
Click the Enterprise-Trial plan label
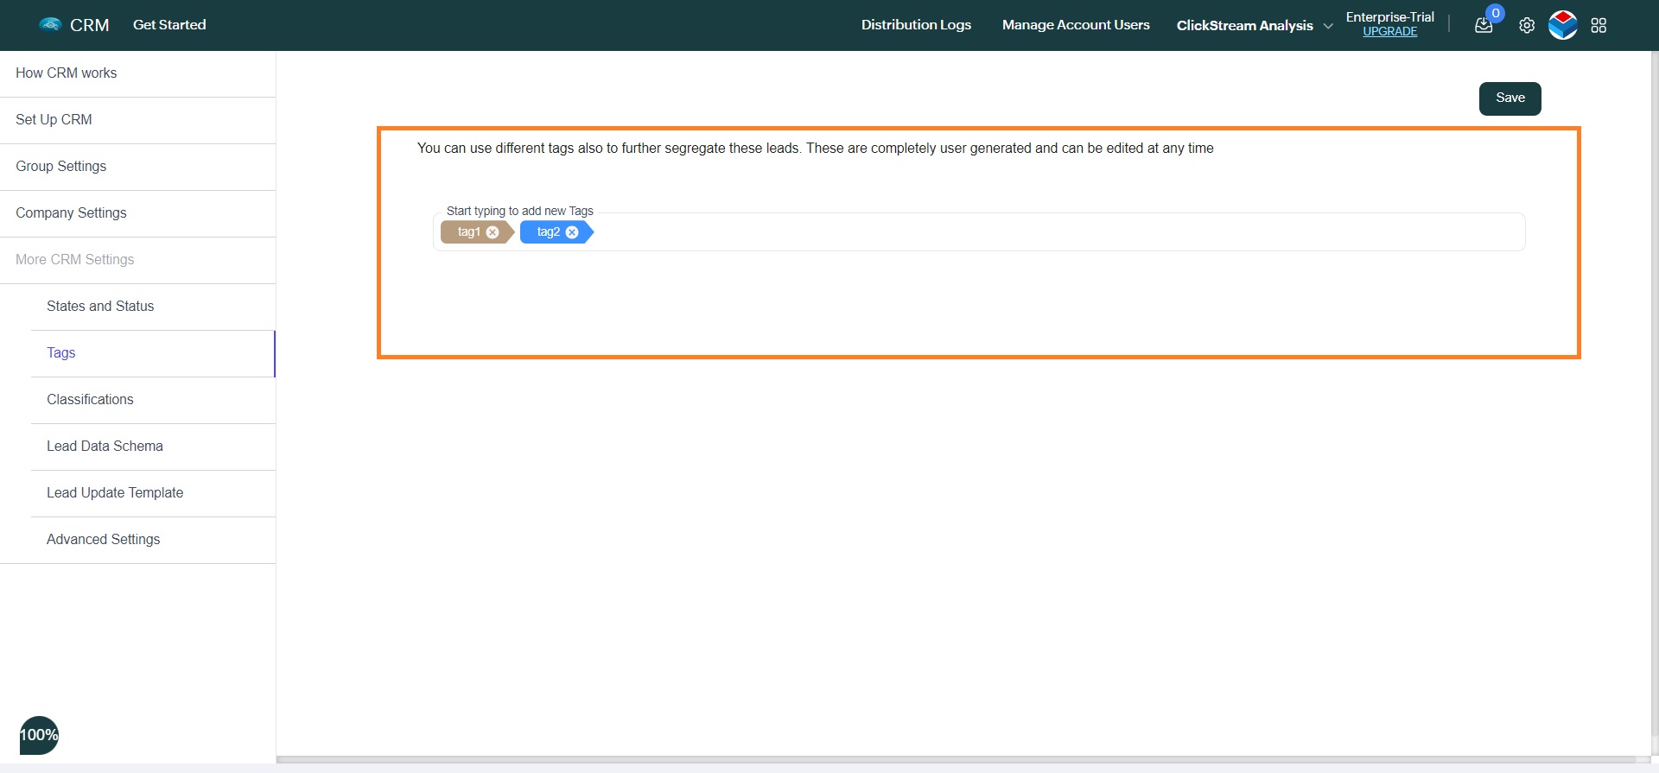(x=1389, y=17)
